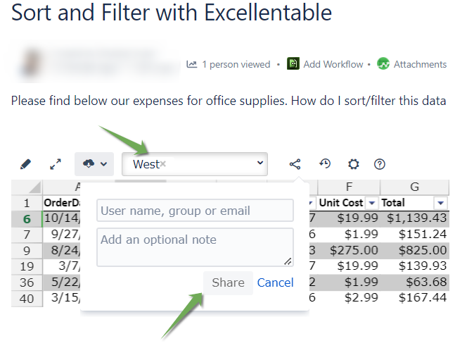Open the settings gear icon
The height and width of the screenshot is (348, 474).
(x=353, y=164)
